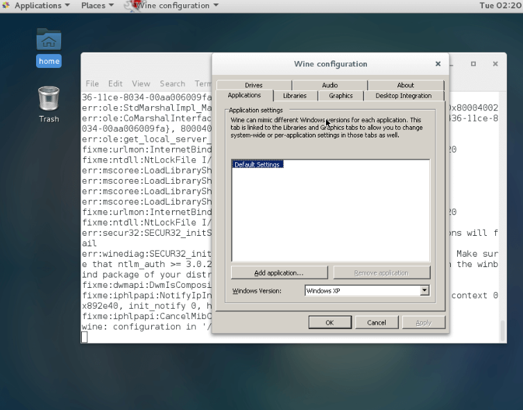The width and height of the screenshot is (523, 410).
Task: Click the 'err:ole:get_local_server_' terminal line
Action: [147, 139]
